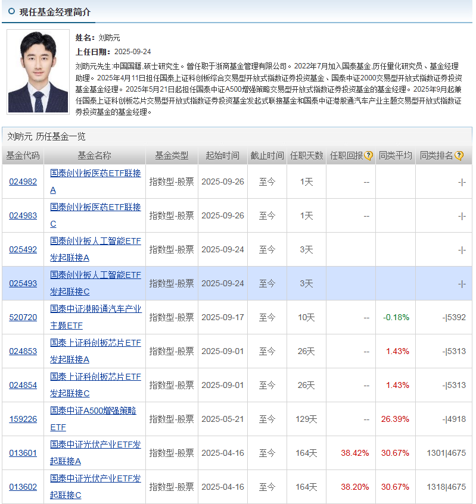Click the 基金代码 column header
This screenshot has width=476, height=504.
pyautogui.click(x=23, y=156)
